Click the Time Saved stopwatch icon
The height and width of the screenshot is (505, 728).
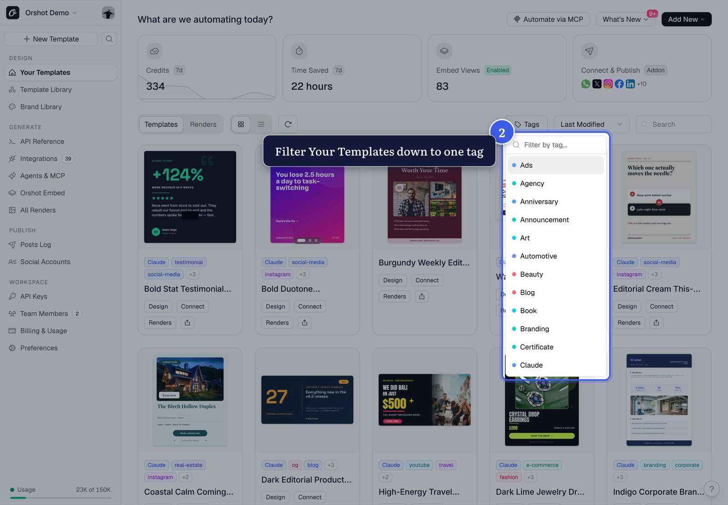click(x=299, y=51)
